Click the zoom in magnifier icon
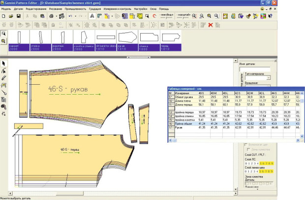This screenshot has height=200, width=305. tap(195, 16)
